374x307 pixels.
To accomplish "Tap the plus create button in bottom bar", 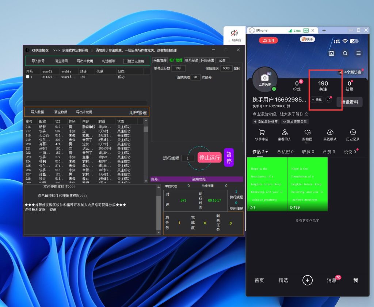I will click(308, 280).
